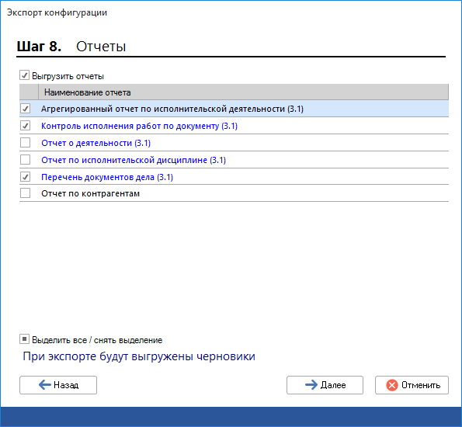Uncheck Контроль исполнения работ по документу checkbox

(26, 126)
